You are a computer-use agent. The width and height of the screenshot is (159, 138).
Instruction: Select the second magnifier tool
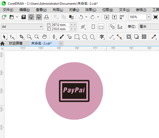click(x=37, y=37)
